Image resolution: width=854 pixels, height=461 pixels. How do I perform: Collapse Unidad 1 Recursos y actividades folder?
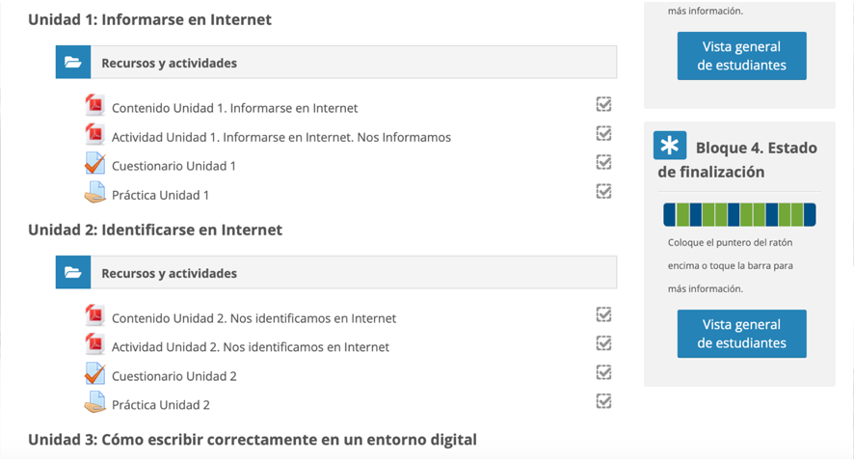(x=73, y=63)
